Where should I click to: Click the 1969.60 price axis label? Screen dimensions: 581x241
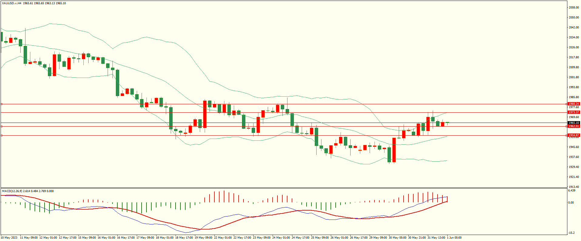pos(574,117)
